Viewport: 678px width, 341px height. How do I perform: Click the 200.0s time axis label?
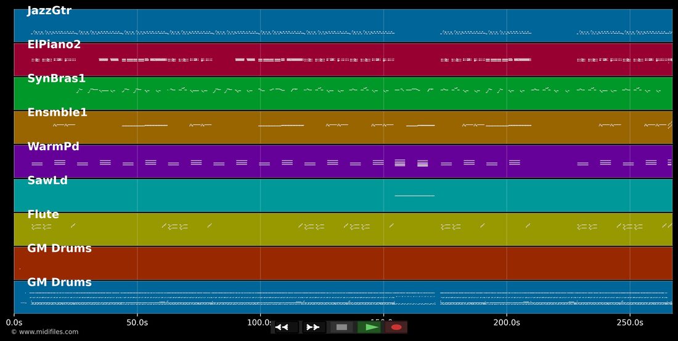pos(507,323)
